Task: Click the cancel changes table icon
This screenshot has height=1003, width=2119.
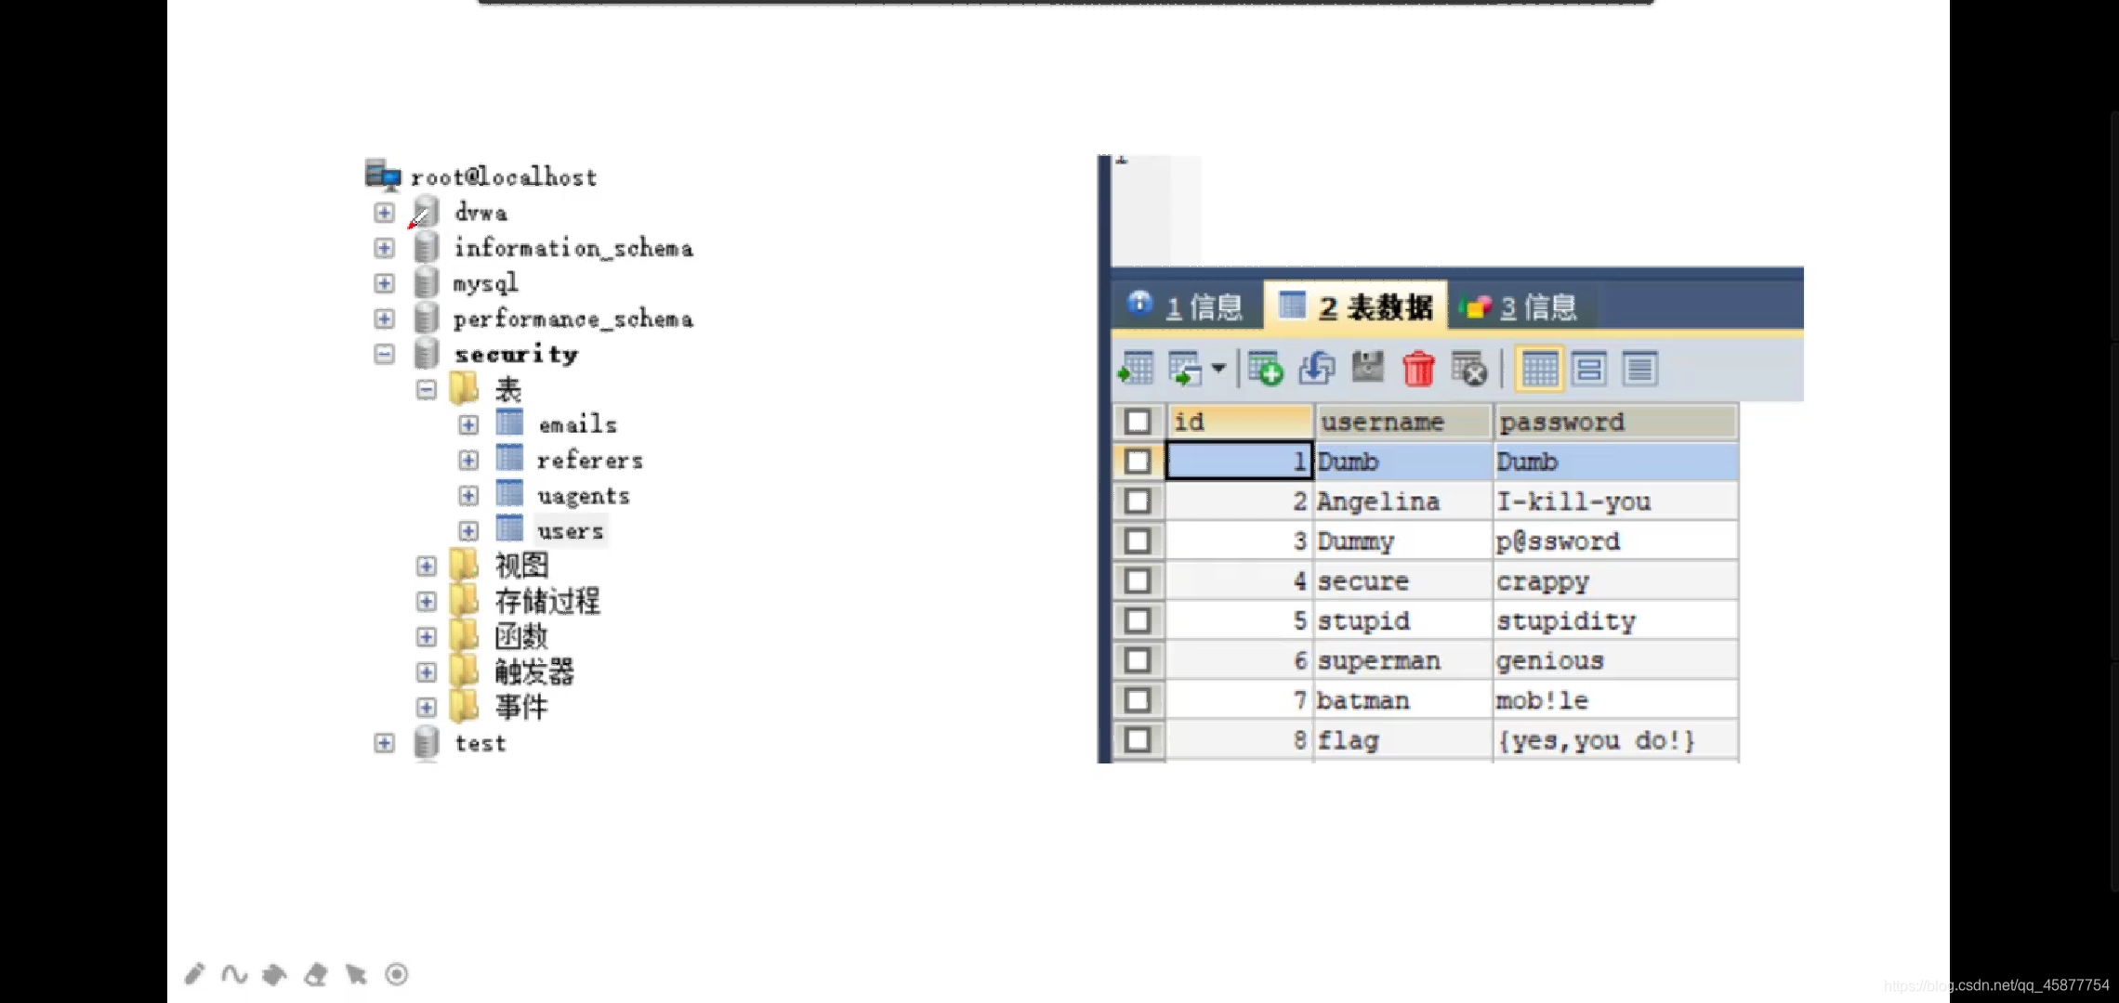Action: 1469,369
